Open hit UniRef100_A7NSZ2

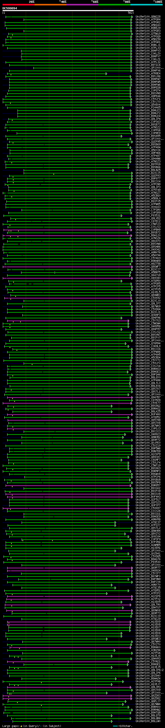pyautogui.click(x=148, y=128)
